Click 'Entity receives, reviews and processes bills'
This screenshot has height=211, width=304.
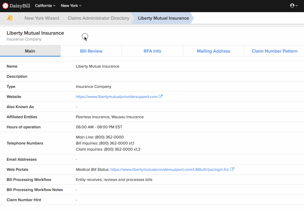(114, 180)
